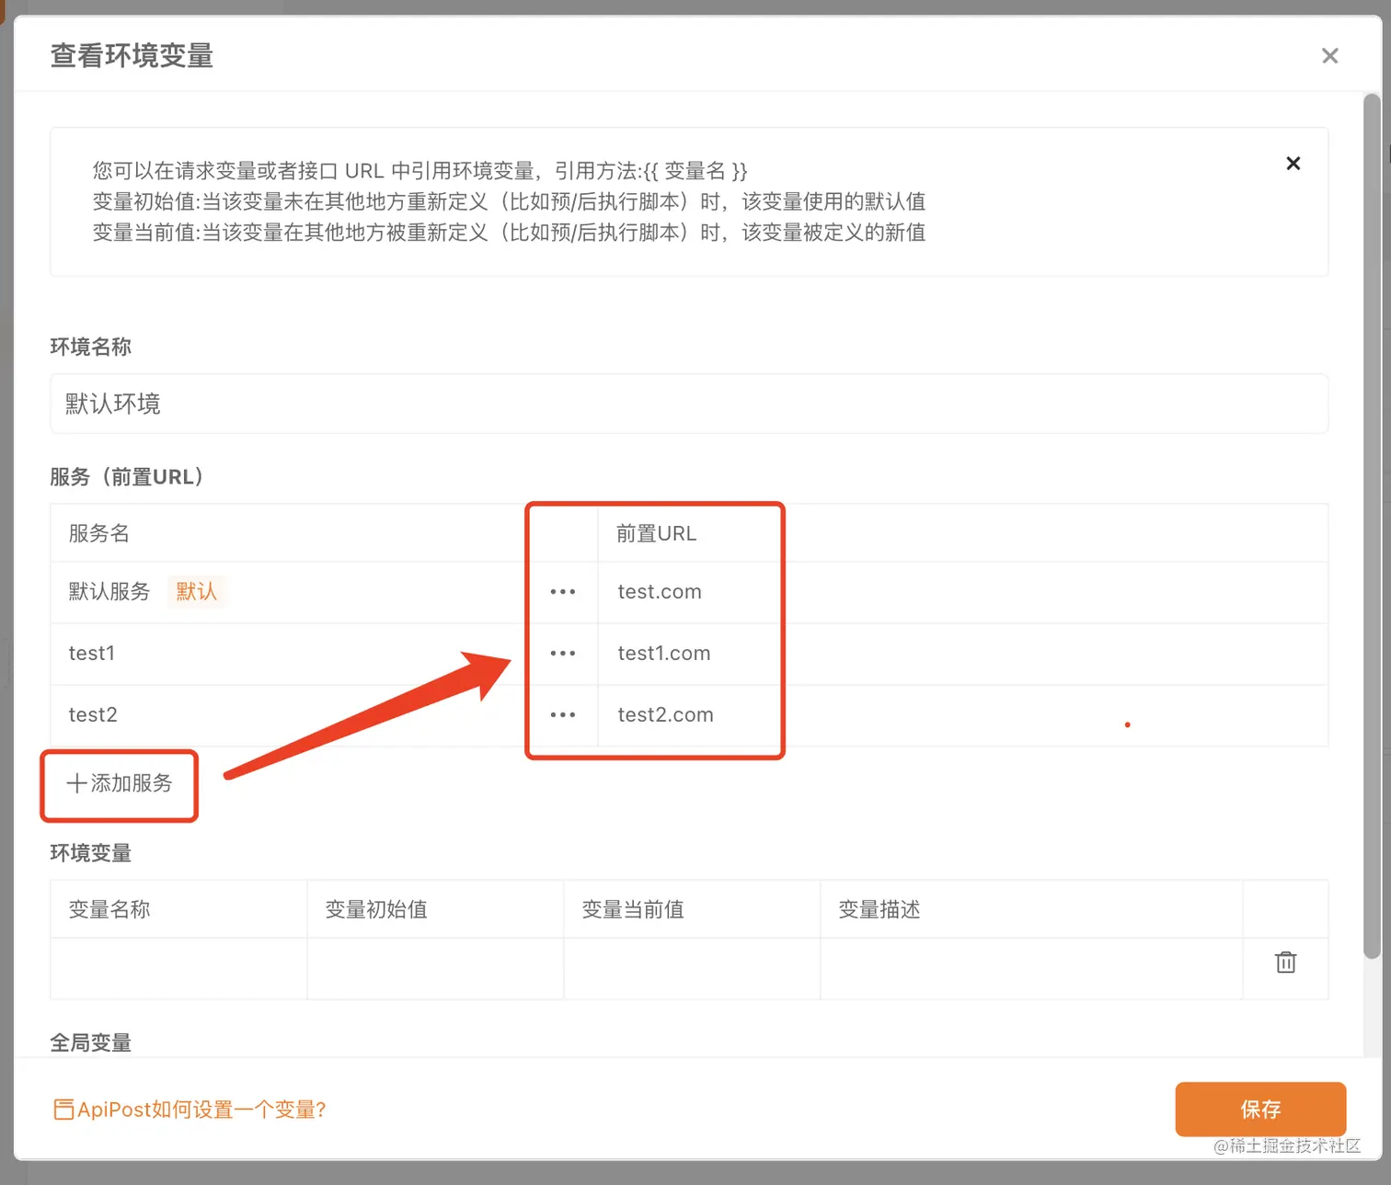Click the dialog vertical scrollbar
This screenshot has width=1391, height=1185.
click(1372, 526)
